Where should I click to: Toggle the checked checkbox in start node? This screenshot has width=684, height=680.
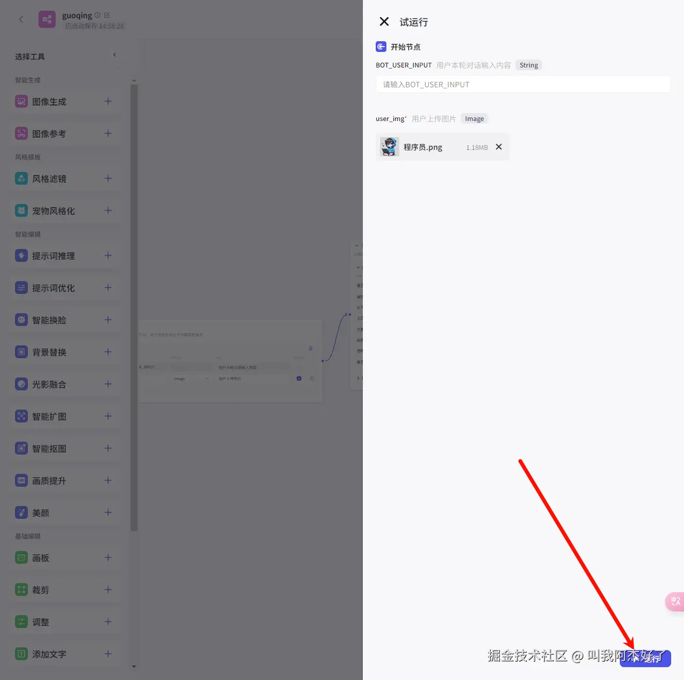point(299,379)
